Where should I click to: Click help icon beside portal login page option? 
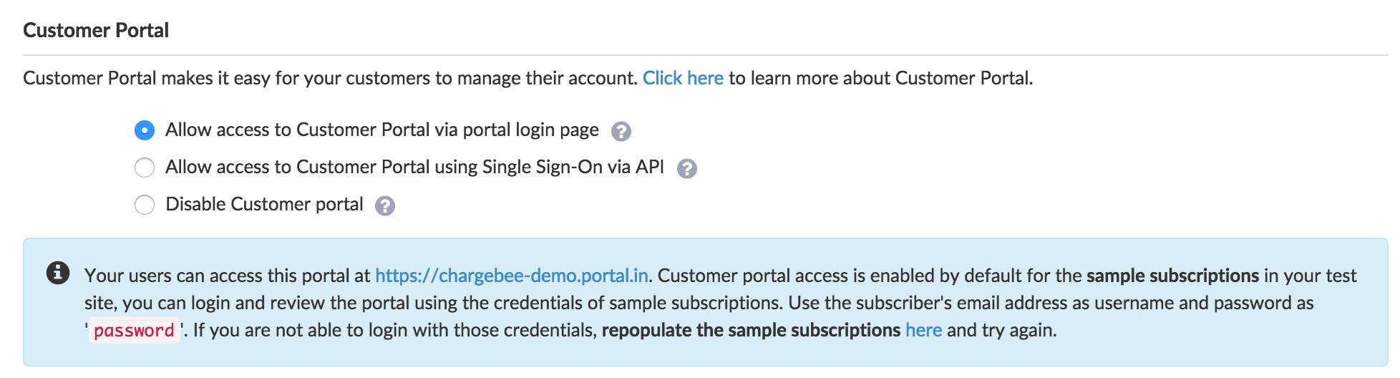tap(621, 132)
